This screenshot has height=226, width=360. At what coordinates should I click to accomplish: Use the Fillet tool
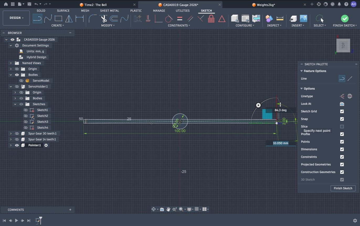tap(93, 19)
